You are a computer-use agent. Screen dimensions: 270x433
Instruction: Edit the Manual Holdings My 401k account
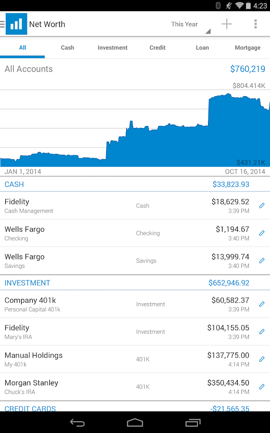262,359
